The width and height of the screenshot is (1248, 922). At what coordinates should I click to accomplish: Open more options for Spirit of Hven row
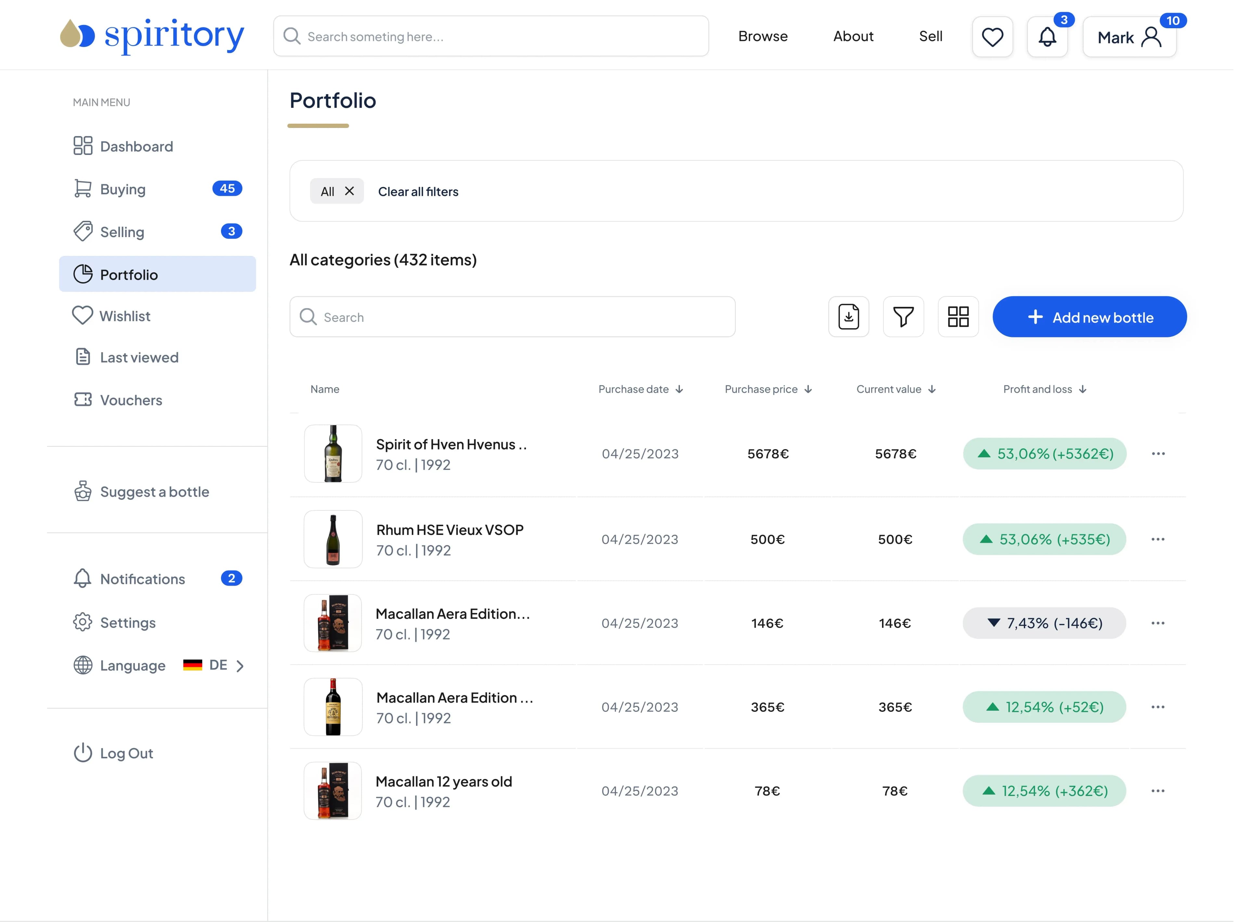click(x=1158, y=453)
